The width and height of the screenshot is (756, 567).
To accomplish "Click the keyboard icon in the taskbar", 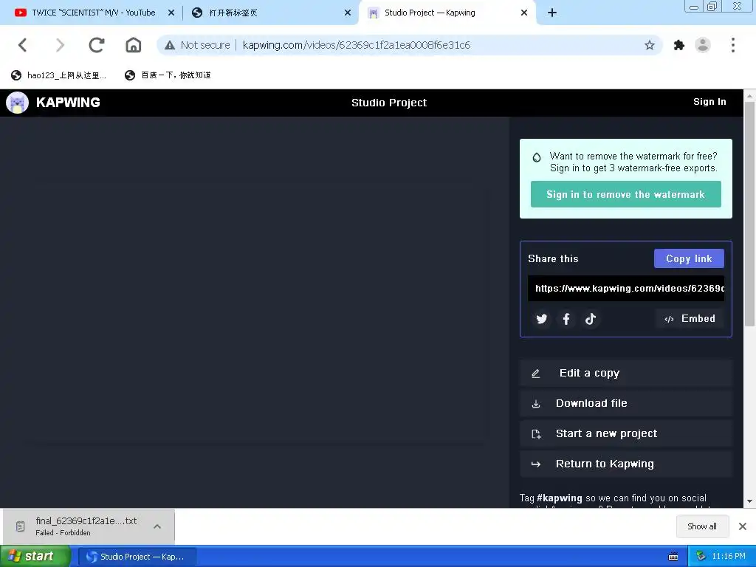I will pyautogui.click(x=673, y=557).
